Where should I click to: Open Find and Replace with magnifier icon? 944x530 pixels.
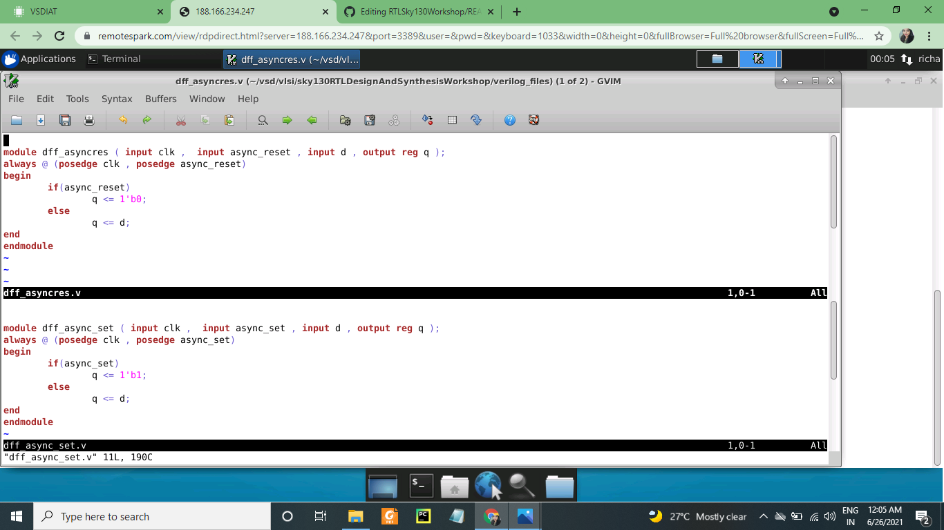263,120
